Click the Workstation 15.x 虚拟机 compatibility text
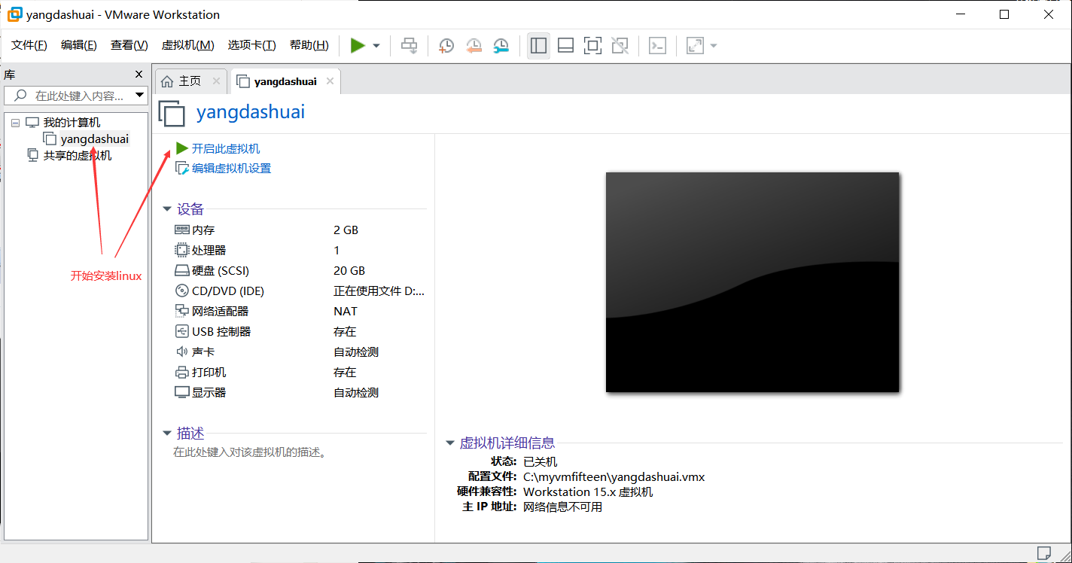The image size is (1072, 563). [588, 491]
